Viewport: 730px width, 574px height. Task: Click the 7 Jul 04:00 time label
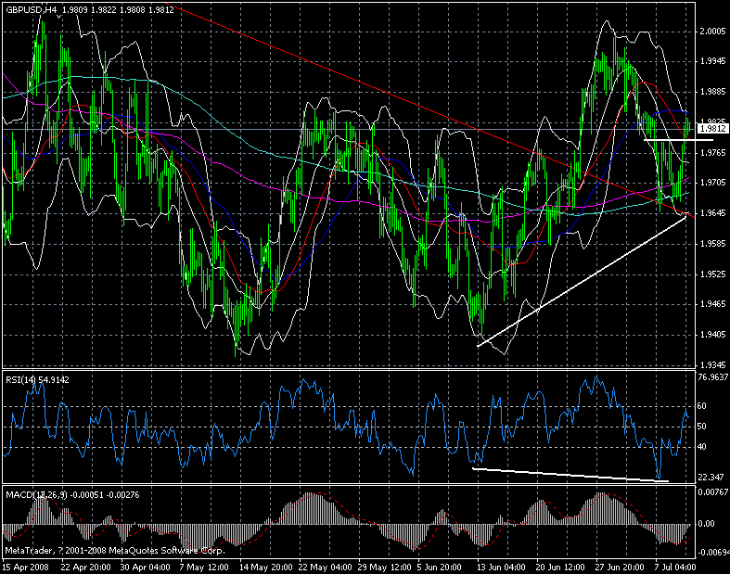[675, 567]
